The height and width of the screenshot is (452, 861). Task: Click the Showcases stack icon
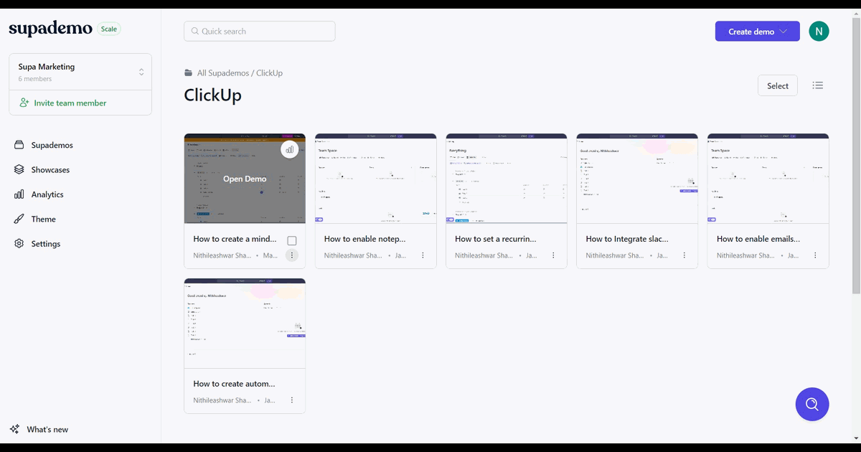19,170
